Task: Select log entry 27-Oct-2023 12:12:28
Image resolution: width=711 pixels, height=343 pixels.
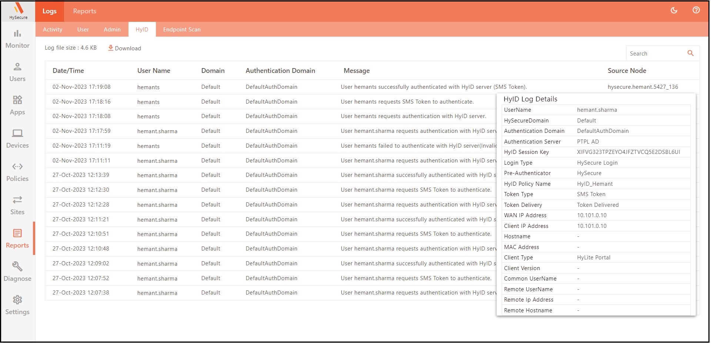Action: click(81, 205)
